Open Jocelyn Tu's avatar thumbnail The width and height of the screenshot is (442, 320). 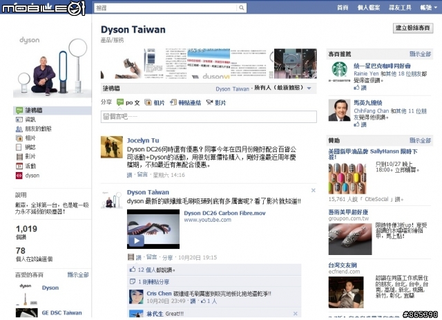pyautogui.click(x=112, y=147)
